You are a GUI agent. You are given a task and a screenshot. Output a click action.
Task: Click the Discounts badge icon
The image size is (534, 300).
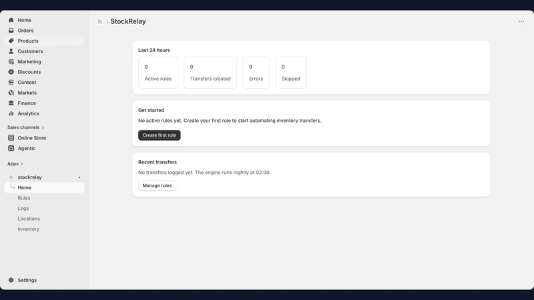(11, 72)
